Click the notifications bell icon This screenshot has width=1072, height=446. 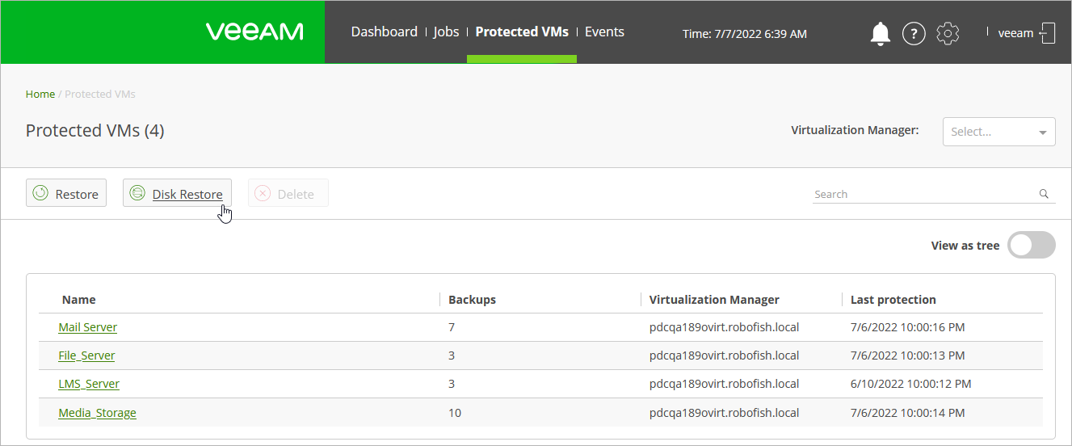[880, 33]
